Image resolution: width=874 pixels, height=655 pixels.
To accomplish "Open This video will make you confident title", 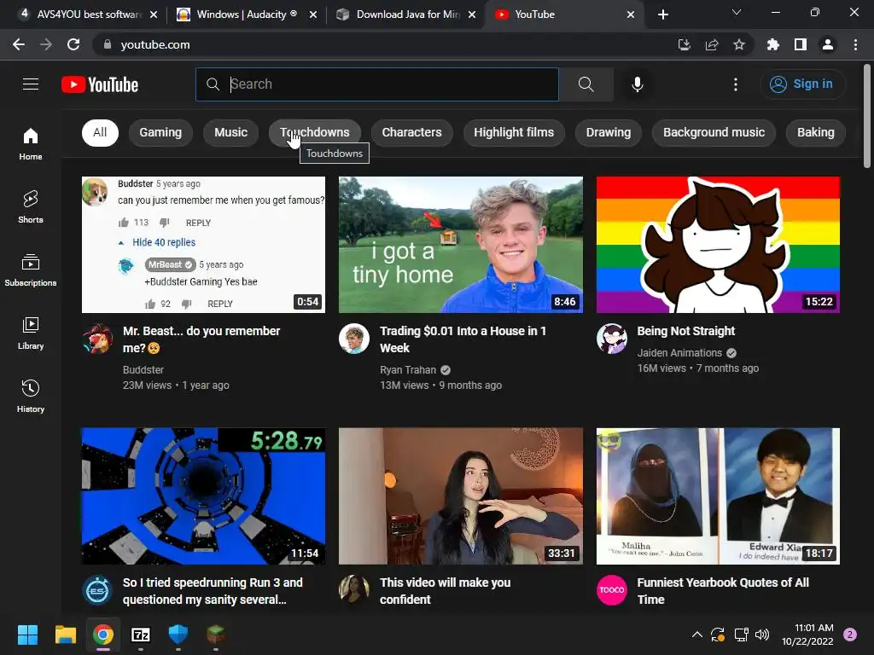I will click(445, 591).
